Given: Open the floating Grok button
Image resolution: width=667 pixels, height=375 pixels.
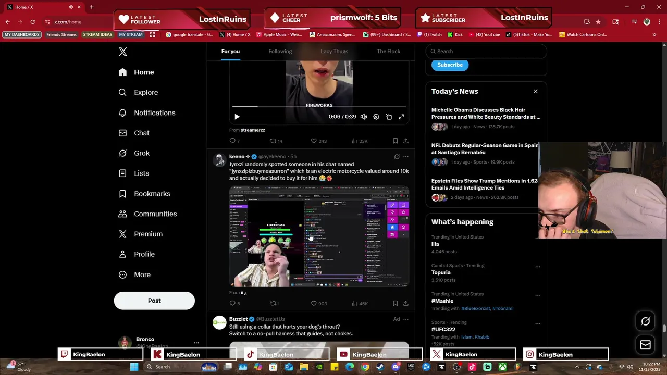Looking at the screenshot, I should point(645,321).
